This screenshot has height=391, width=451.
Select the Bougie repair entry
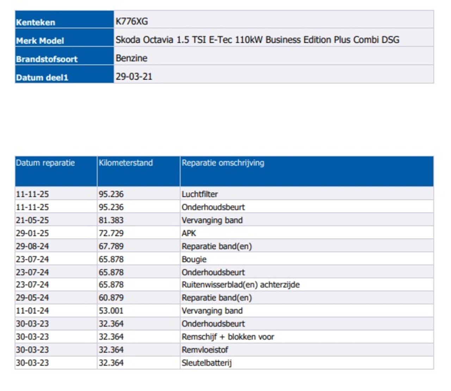pyautogui.click(x=194, y=259)
